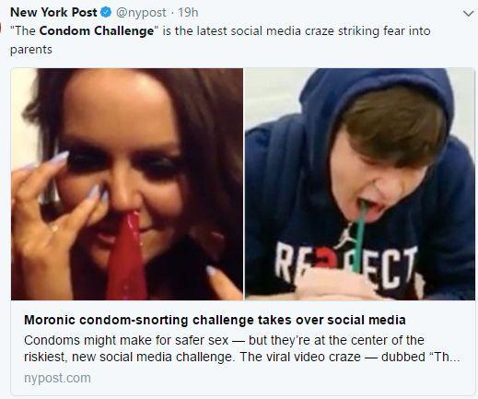Visit the nypost.com source link
This screenshot has width=478, height=399.
(57, 378)
